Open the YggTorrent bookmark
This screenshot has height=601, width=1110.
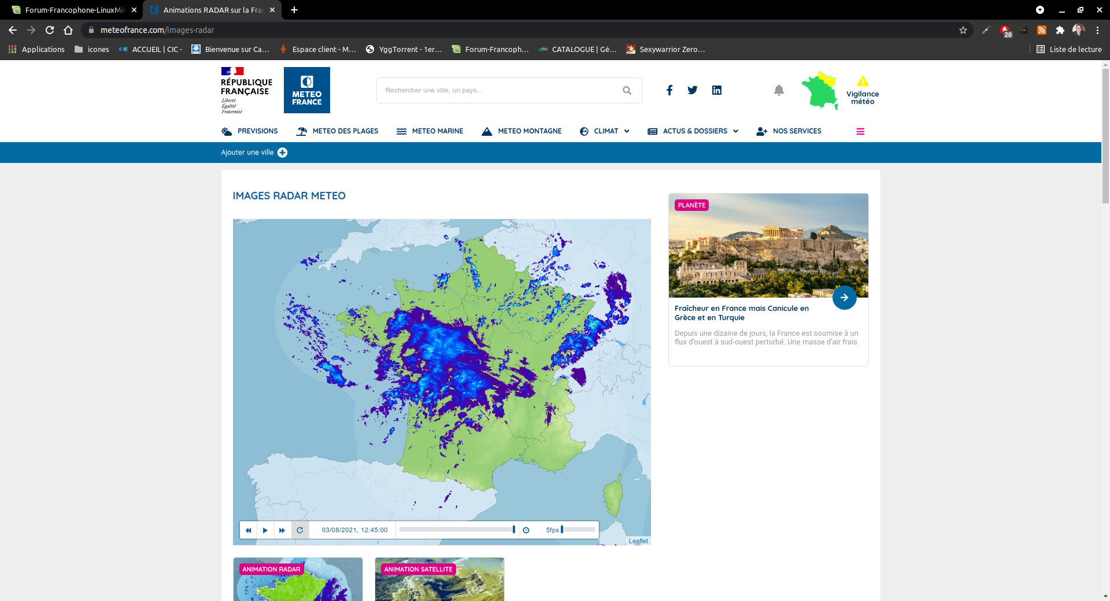coord(404,49)
